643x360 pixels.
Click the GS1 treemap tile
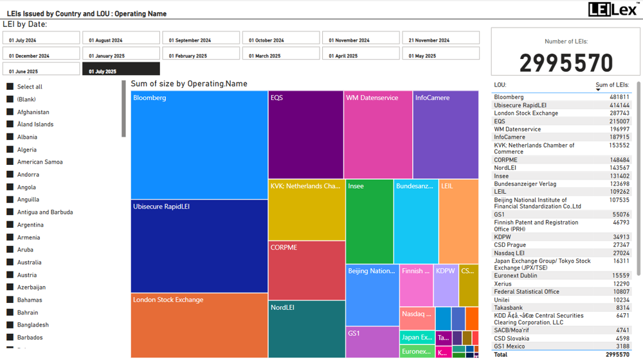pyautogui.click(x=372, y=342)
